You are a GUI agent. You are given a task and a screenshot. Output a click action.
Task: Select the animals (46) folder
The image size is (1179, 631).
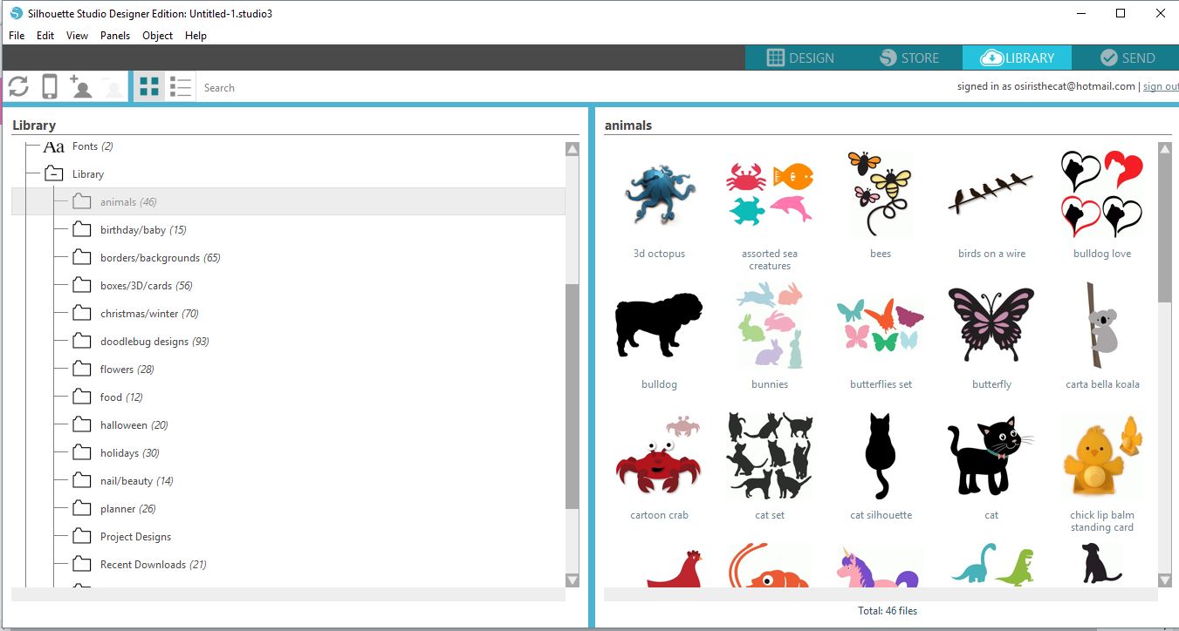click(288, 201)
